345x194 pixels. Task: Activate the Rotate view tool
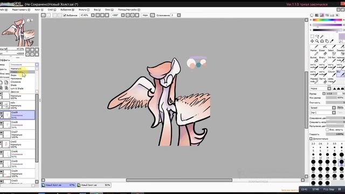tap(322, 41)
